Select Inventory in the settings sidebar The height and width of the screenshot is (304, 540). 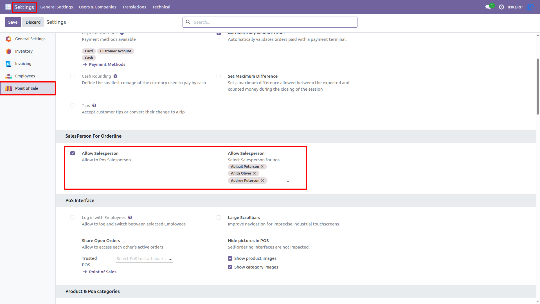[28, 51]
